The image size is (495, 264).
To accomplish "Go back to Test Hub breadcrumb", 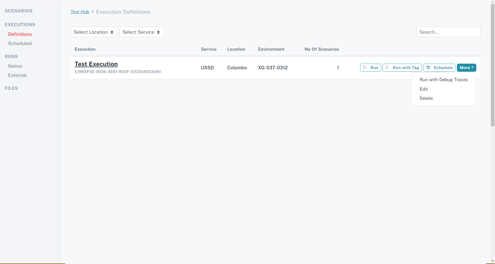I will [80, 12].
